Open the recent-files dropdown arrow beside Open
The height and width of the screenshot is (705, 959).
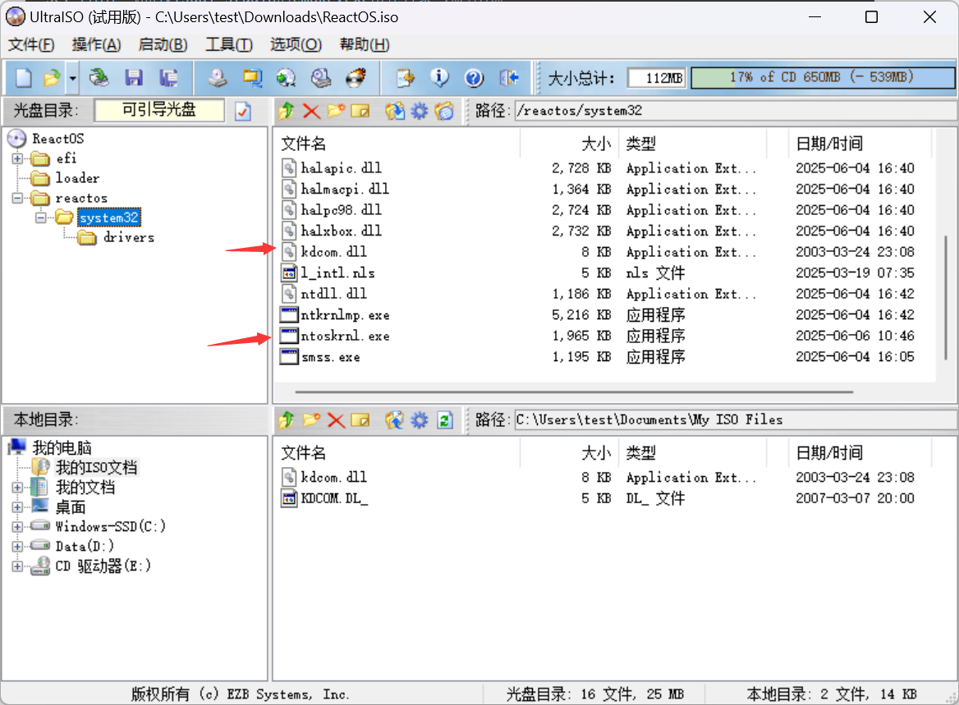(73, 78)
